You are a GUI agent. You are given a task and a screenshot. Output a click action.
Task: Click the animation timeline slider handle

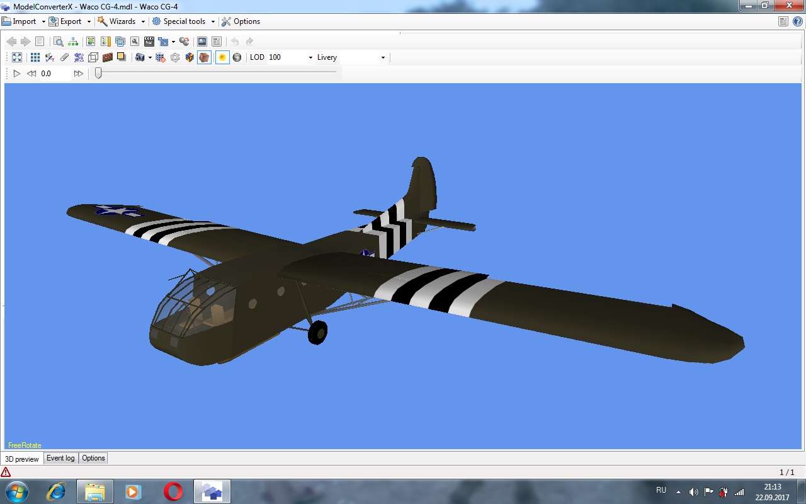(x=98, y=73)
